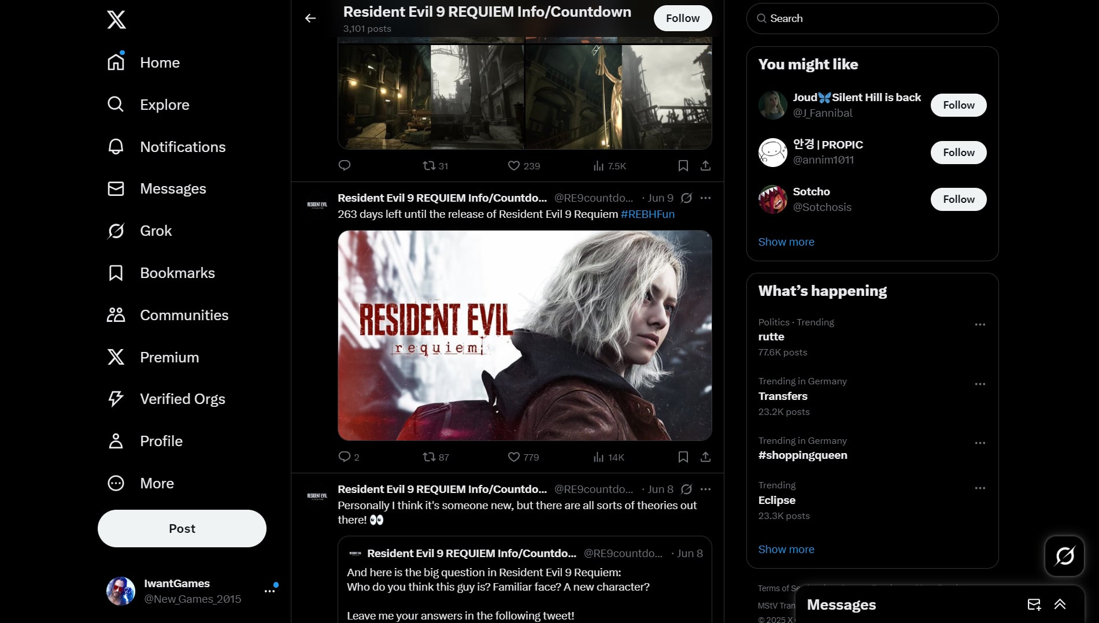View analytics showing 7.5K views
Viewport: 1099px width, 623px height.
(x=609, y=166)
